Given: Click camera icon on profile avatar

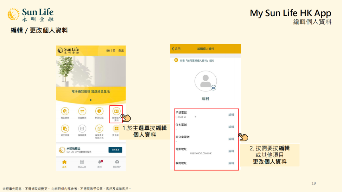Looking at the screenshot, I should (x=213, y=88).
